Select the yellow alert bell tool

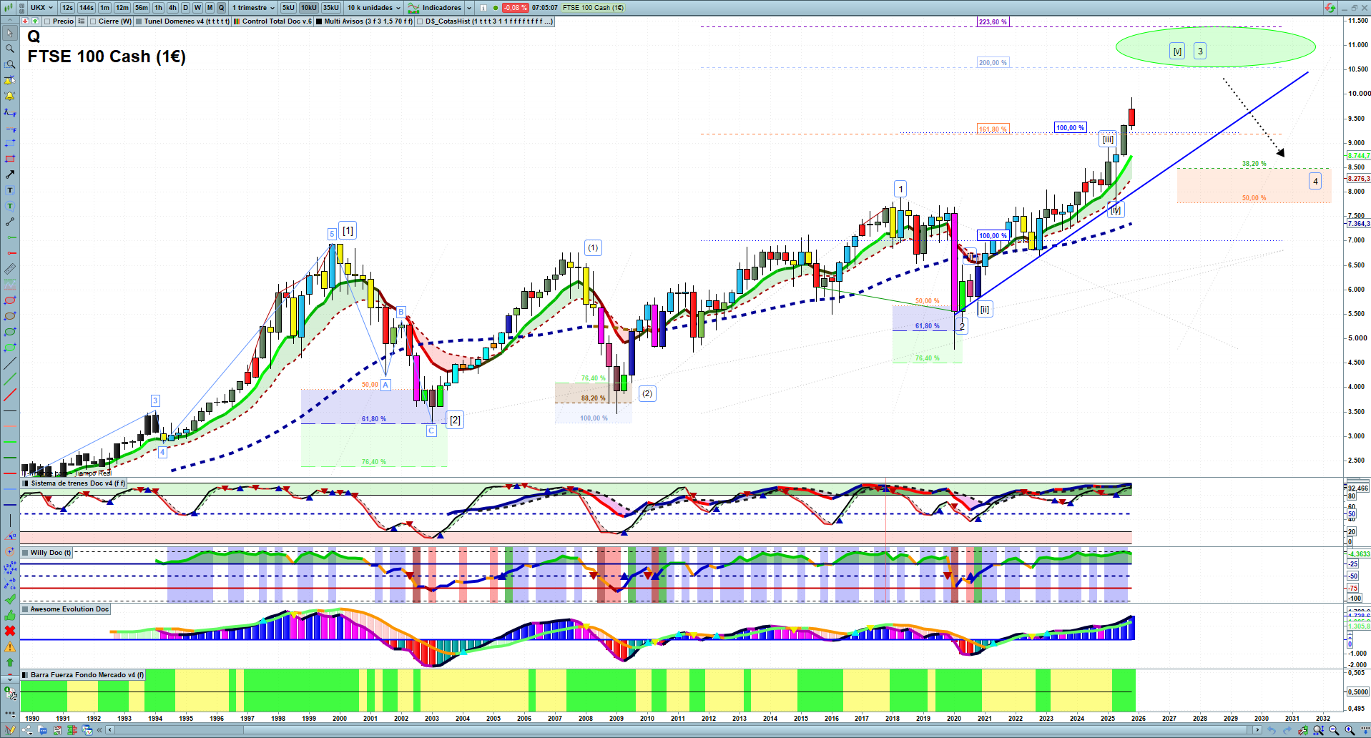pos(10,96)
